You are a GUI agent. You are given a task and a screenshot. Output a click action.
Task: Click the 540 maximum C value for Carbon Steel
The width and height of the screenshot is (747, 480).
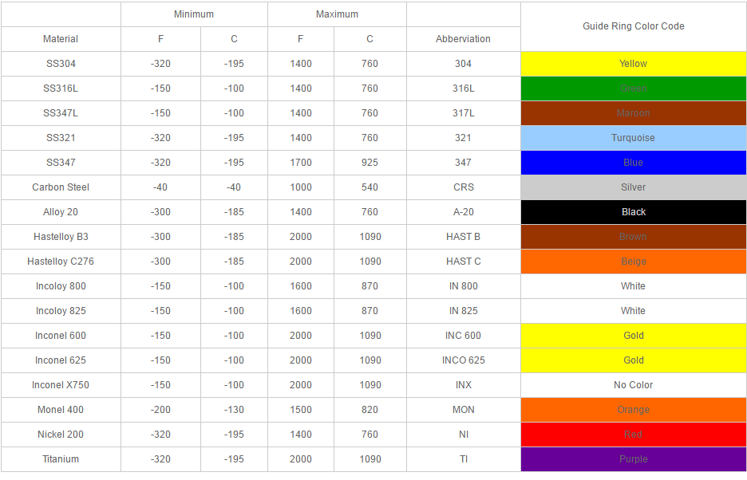click(370, 187)
